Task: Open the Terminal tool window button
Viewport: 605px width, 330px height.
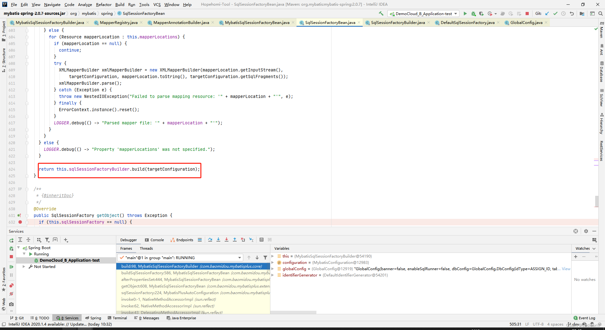Action: tap(117, 318)
